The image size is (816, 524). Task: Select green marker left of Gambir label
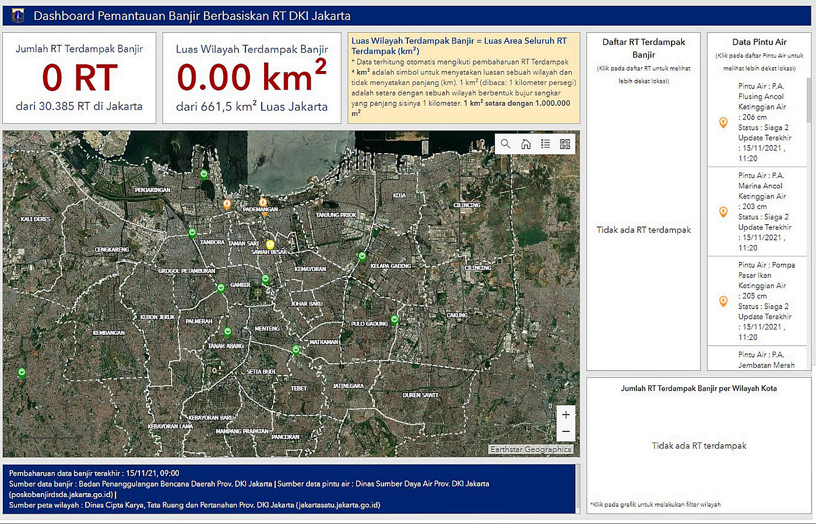coord(221,288)
